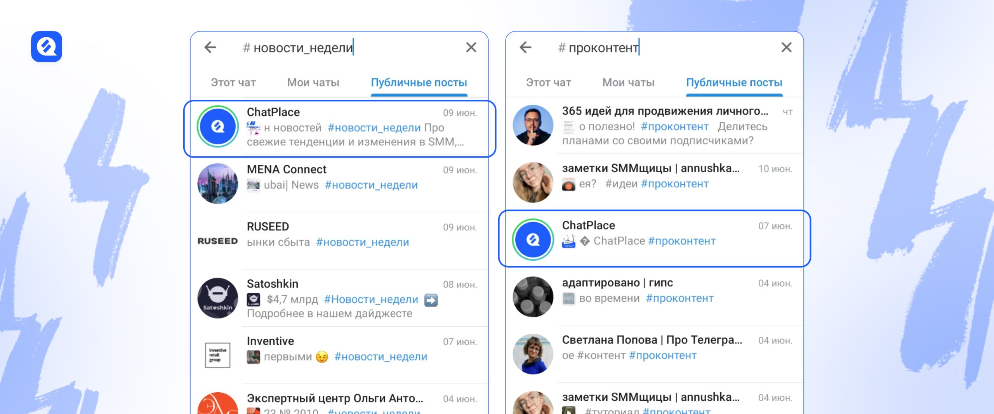The height and width of the screenshot is (414, 994).
Task: Open адаптировано | гипс channel avatar
Action: point(533,297)
